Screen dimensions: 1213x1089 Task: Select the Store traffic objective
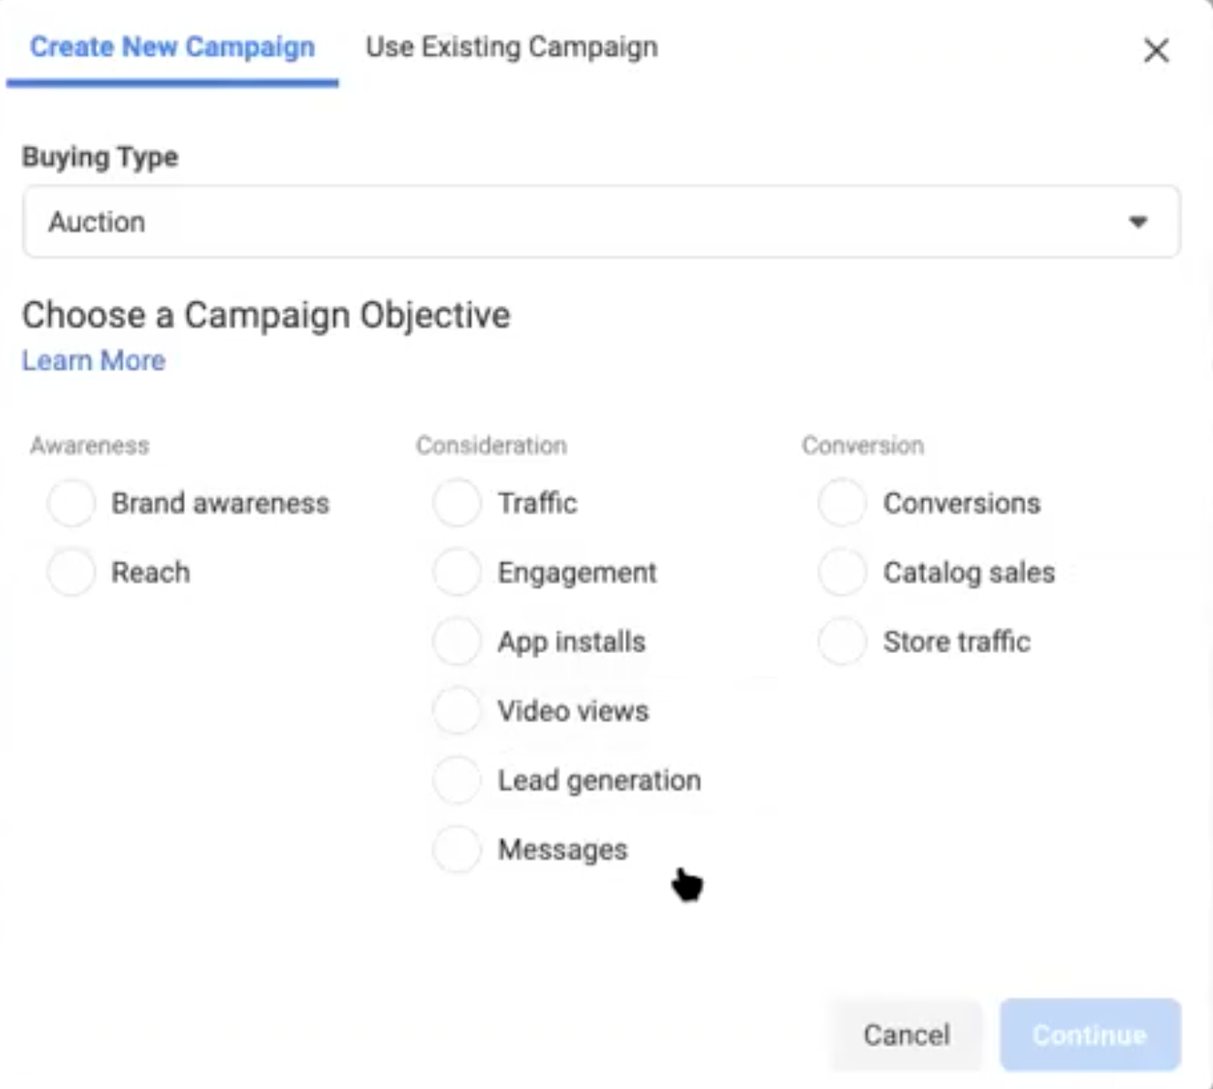(x=842, y=642)
